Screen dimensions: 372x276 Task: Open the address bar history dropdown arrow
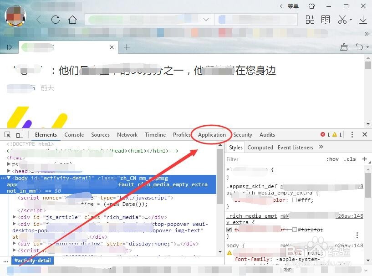click(x=206, y=20)
